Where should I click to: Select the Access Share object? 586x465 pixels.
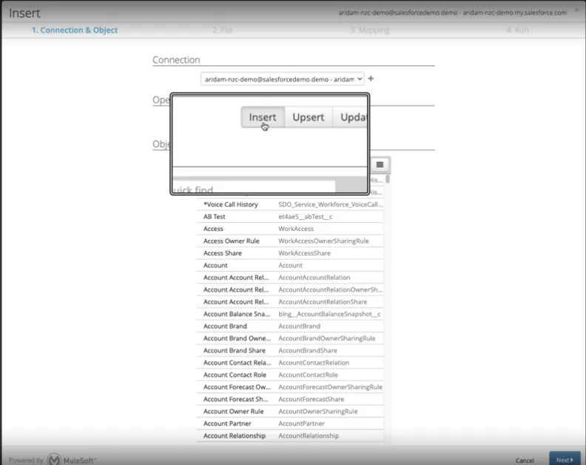(290, 253)
